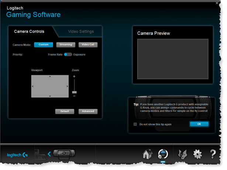Select the Streaming camera mode

[66, 45]
